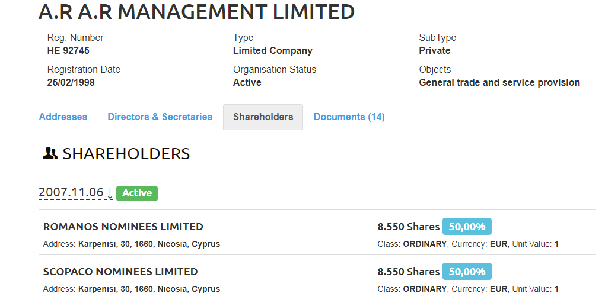Select the Shareholders tab
This screenshot has width=605, height=300.
point(263,117)
